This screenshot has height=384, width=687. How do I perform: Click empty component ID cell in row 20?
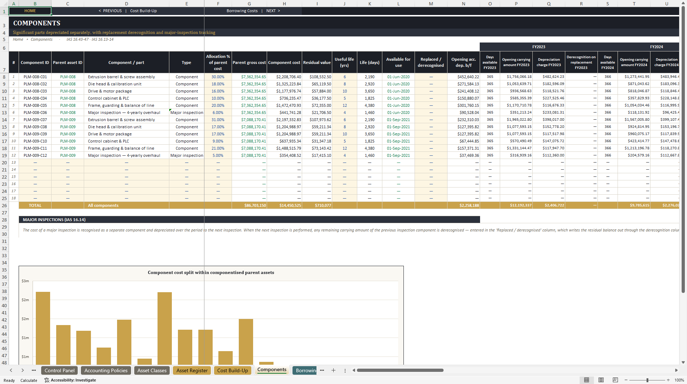coord(35,163)
